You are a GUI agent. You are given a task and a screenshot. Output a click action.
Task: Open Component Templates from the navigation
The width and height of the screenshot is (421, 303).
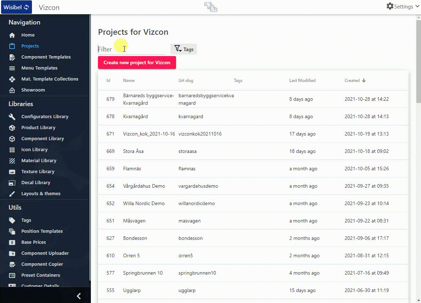click(46, 57)
